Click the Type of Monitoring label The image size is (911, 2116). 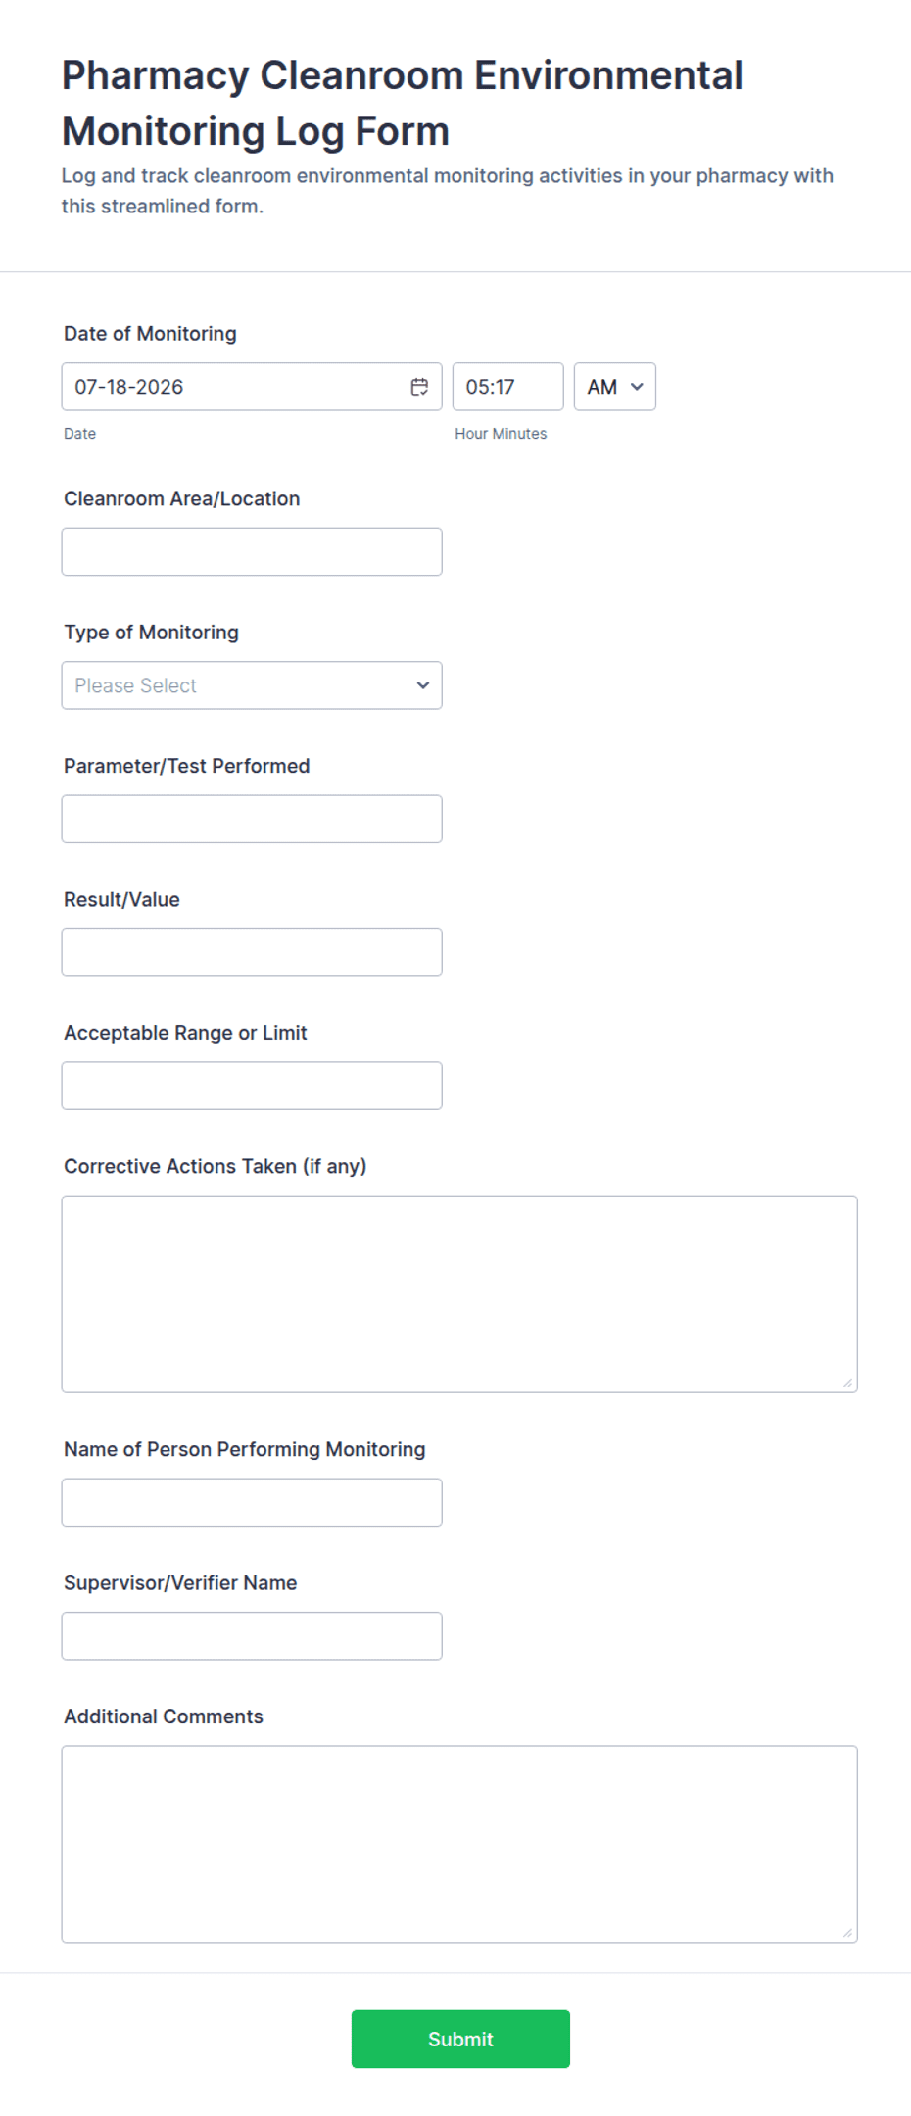[151, 633]
